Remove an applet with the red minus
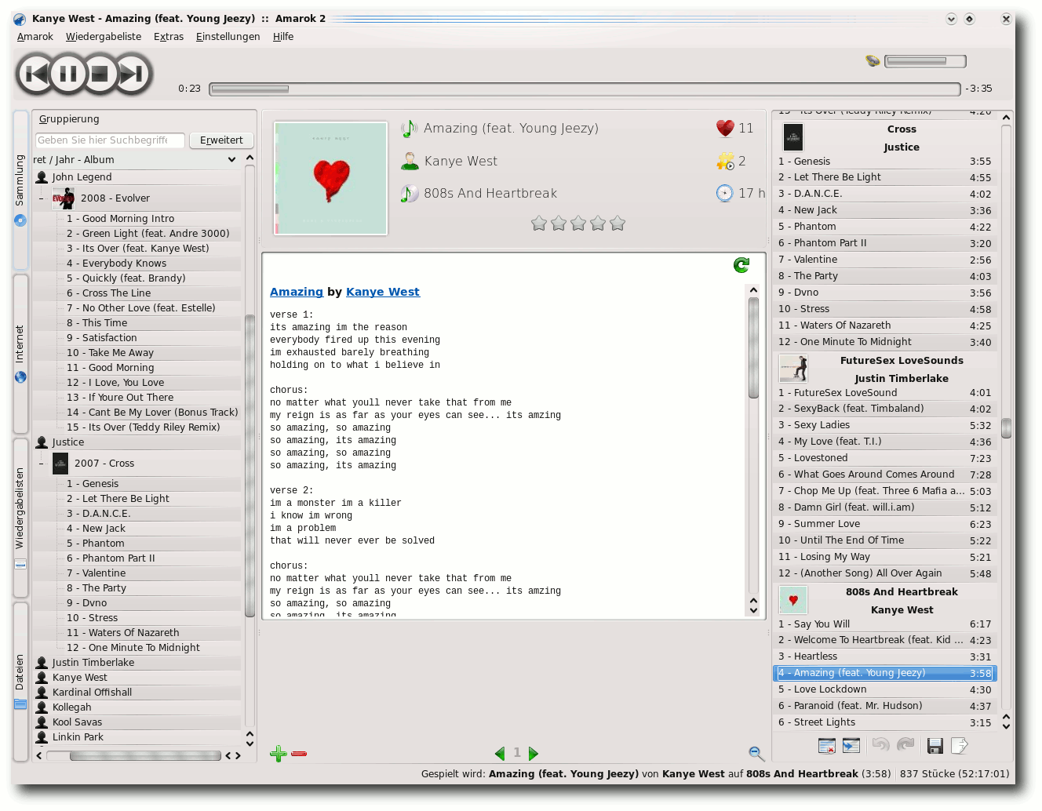The height and width of the screenshot is (811, 1042). point(299,754)
